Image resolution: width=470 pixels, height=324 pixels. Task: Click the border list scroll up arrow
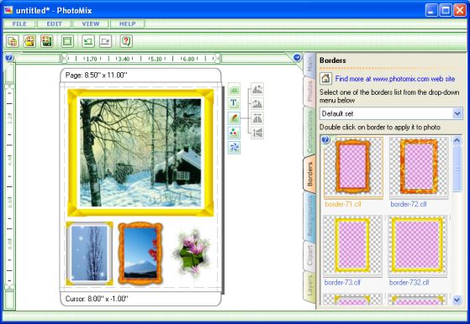point(457,140)
